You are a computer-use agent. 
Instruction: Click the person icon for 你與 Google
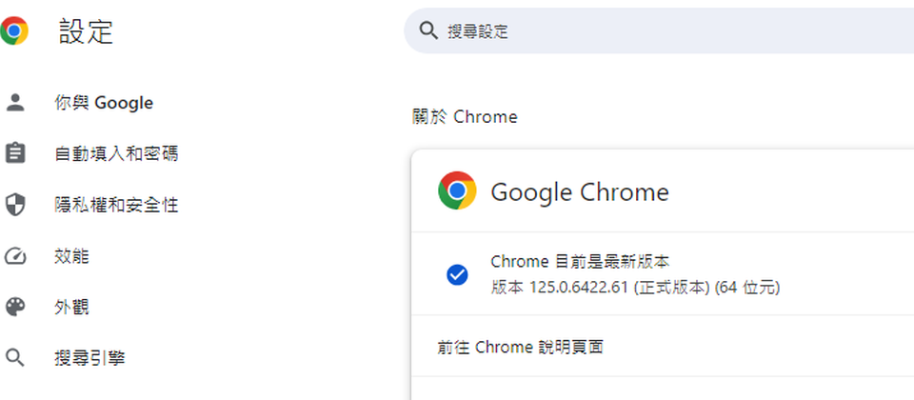point(14,103)
